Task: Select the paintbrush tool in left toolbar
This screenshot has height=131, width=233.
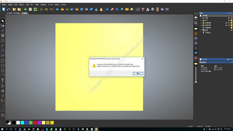Action: tap(3, 45)
